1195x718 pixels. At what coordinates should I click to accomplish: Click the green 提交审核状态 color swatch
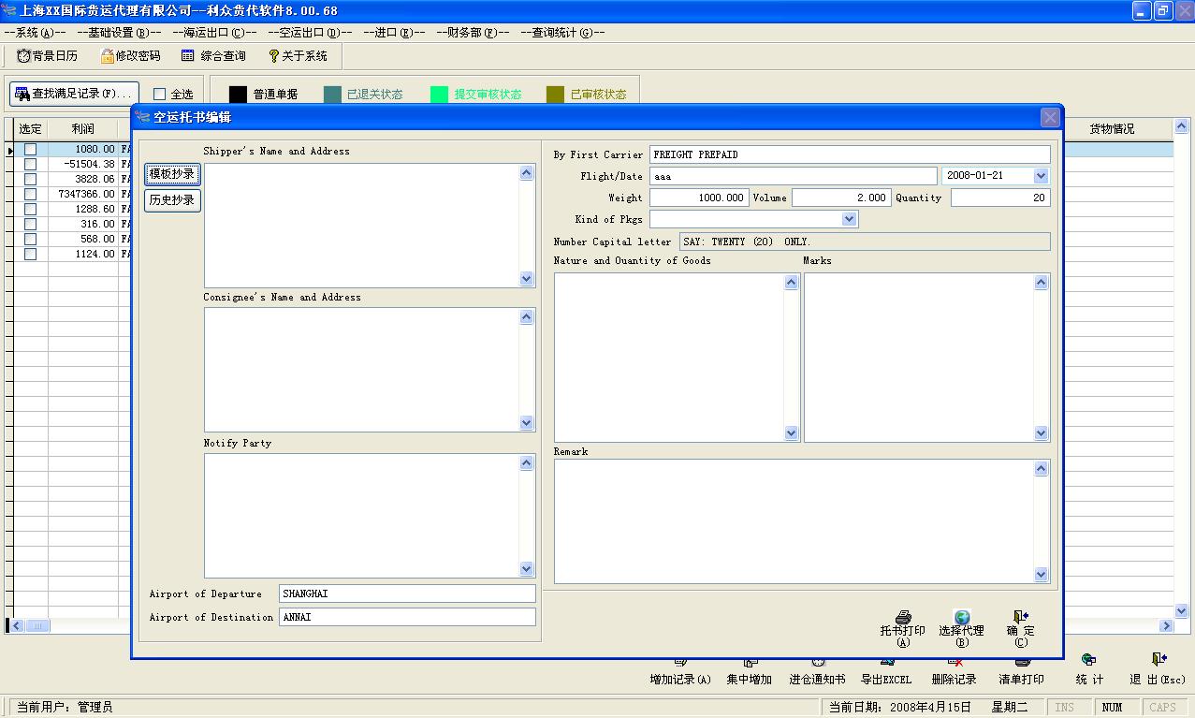(x=439, y=94)
